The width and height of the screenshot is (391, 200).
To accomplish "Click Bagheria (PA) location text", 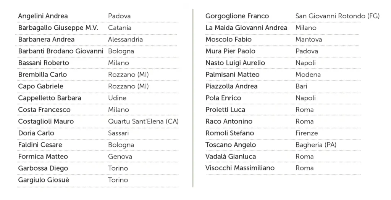I will point(316,145).
